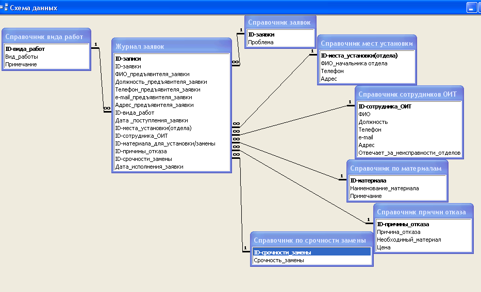Select ID-вида_работ in Журнал заявок

pos(172,113)
